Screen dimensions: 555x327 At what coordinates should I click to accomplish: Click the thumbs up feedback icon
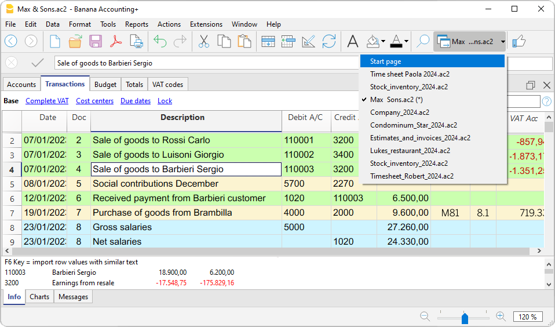(x=519, y=41)
